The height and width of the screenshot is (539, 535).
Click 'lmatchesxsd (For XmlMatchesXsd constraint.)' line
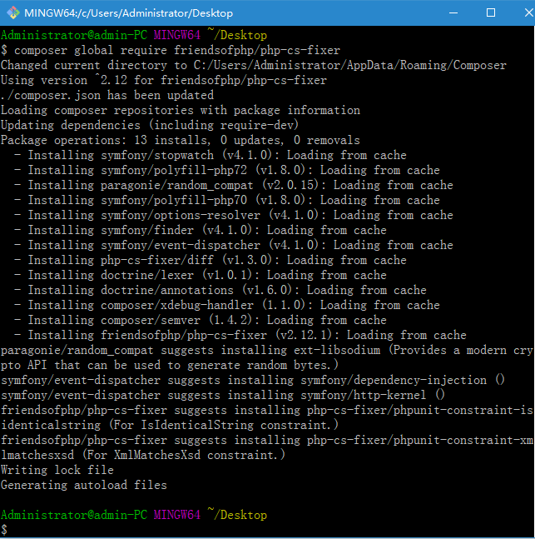[143, 455]
